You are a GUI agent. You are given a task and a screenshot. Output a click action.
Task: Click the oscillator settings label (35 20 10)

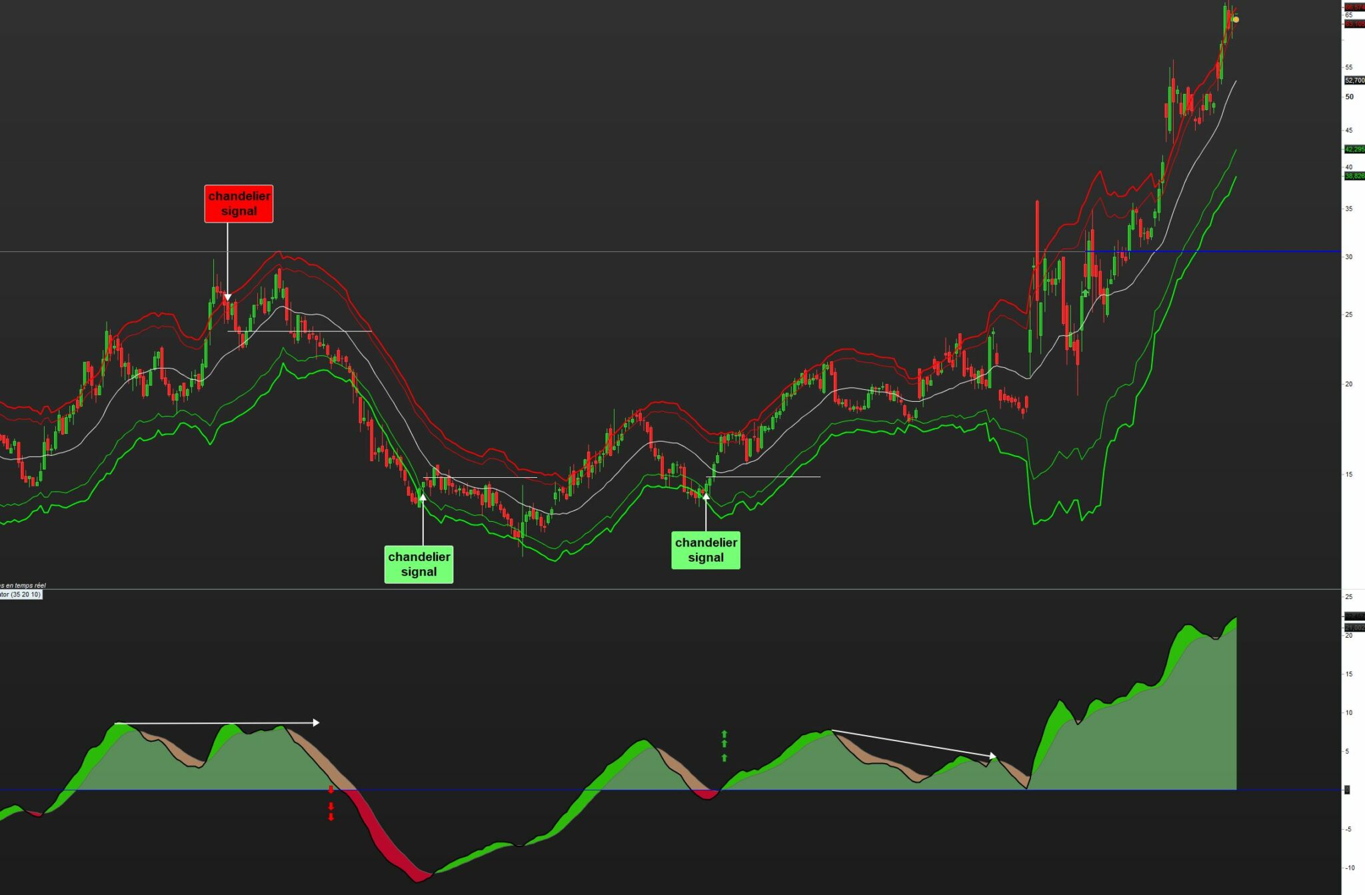[21, 594]
